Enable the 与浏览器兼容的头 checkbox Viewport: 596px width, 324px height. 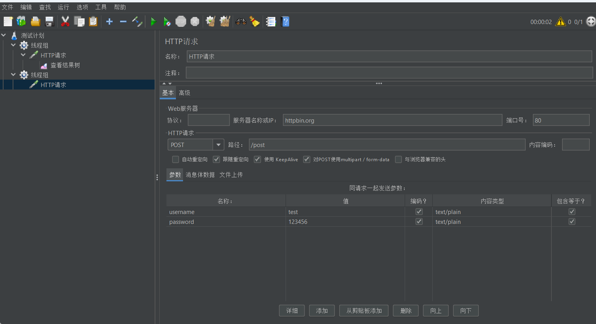(x=398, y=159)
